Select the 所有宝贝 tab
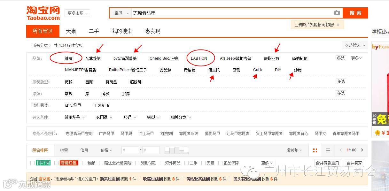 [43, 31]
